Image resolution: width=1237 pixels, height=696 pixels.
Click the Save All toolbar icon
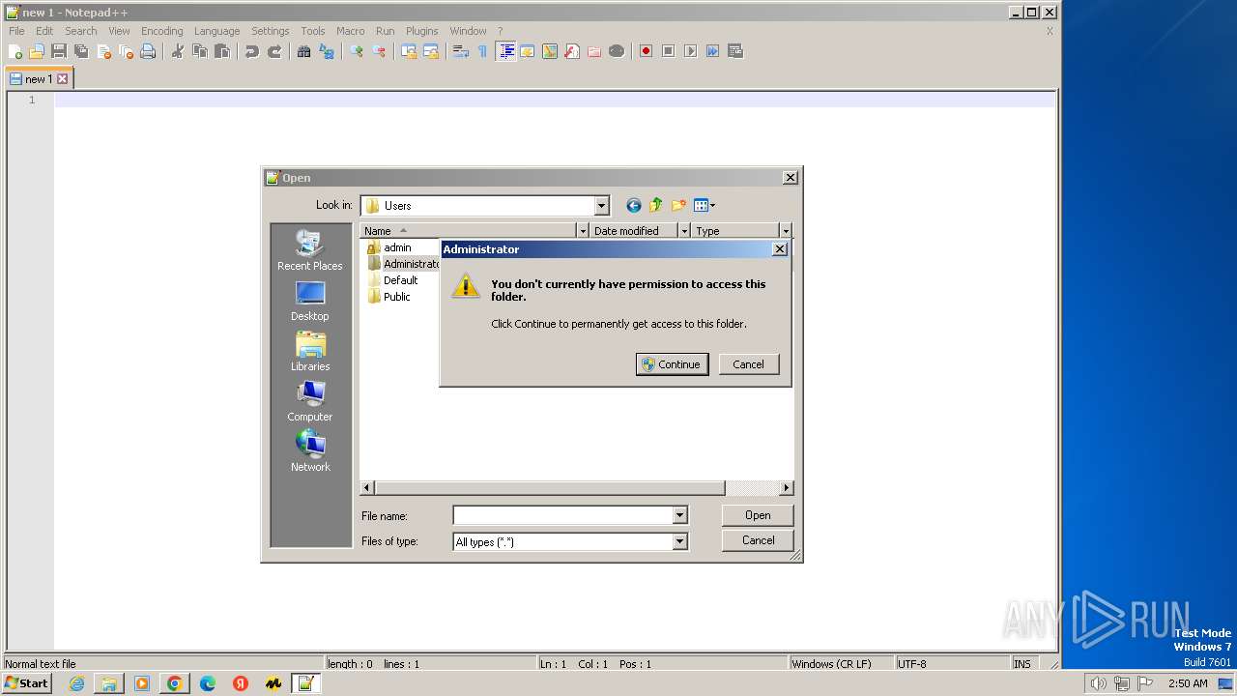tap(81, 51)
